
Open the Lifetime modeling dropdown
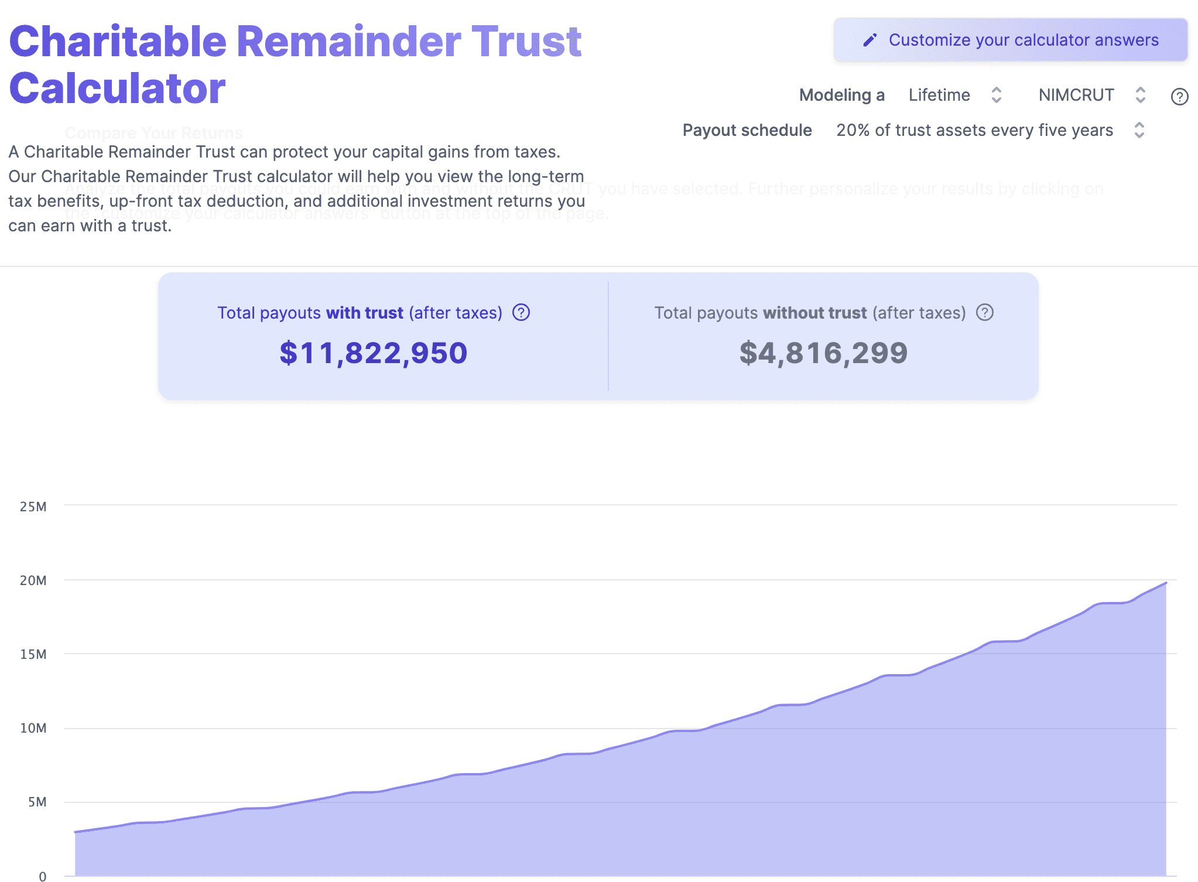pos(939,95)
